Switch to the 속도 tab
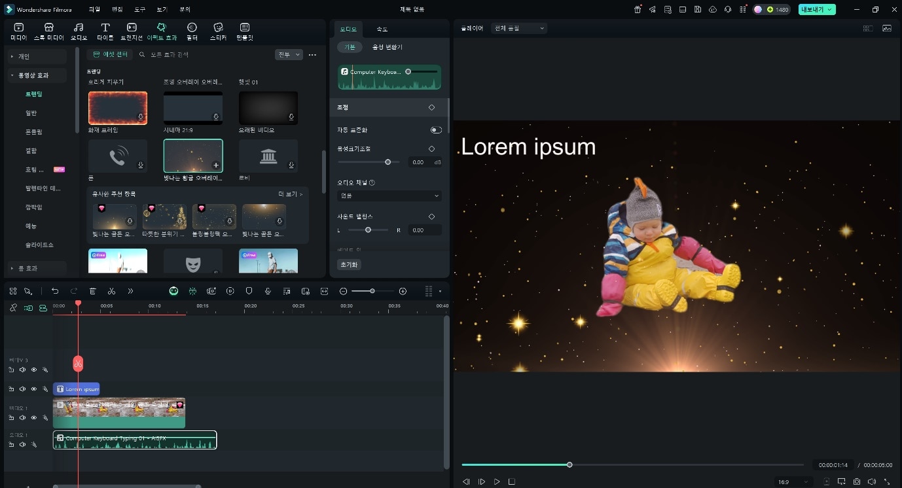This screenshot has height=488, width=902. tap(382, 29)
